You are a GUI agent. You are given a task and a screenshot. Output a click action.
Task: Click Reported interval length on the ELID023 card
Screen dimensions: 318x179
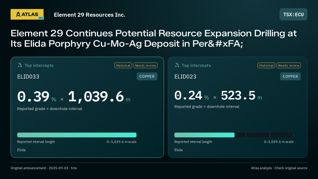click(193, 142)
